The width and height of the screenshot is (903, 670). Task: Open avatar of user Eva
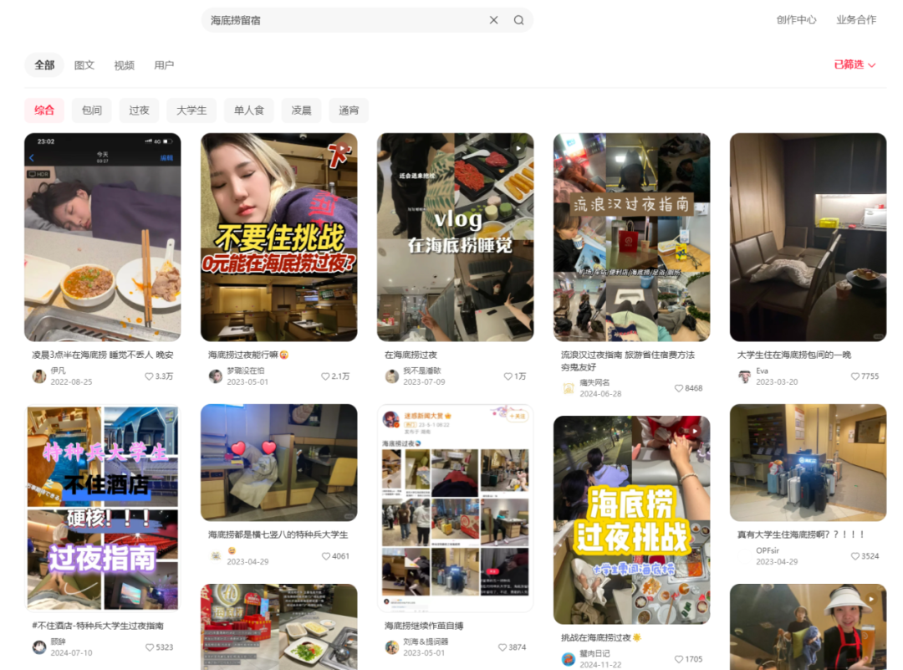pos(745,376)
